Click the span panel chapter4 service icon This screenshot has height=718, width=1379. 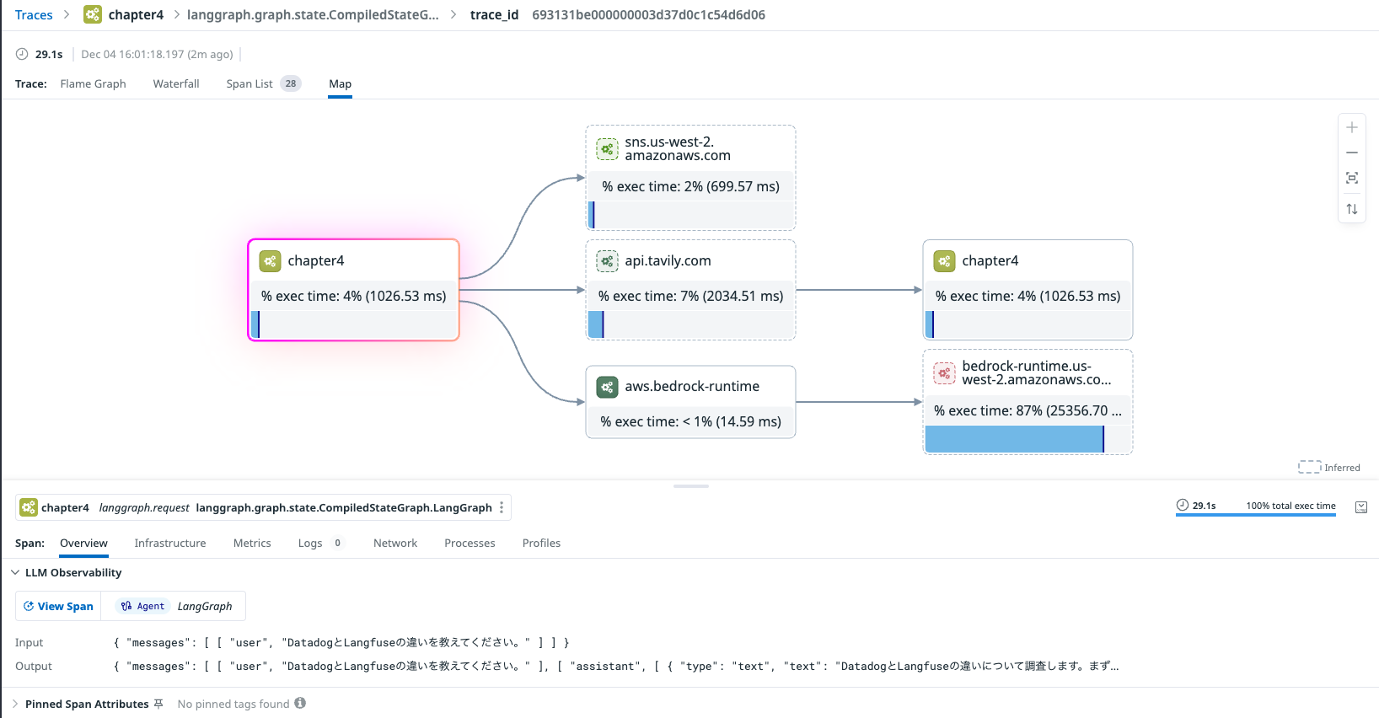coord(29,507)
